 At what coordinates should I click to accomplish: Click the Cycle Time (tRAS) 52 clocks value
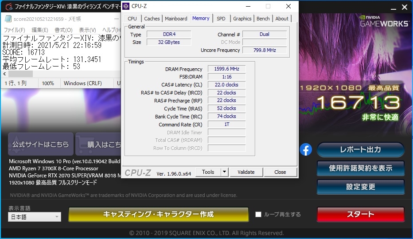pos(226,108)
